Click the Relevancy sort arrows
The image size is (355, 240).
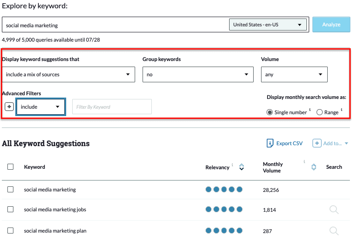click(242, 167)
